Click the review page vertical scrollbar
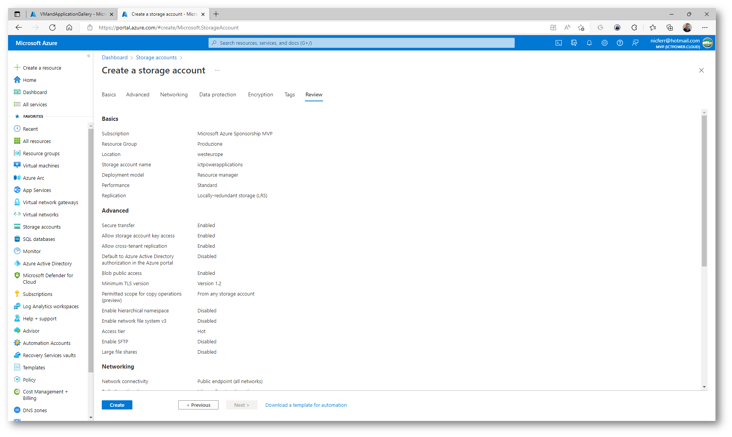 point(704,191)
